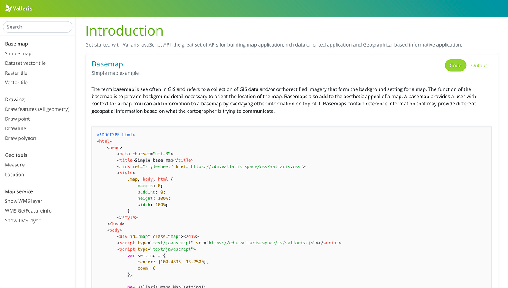
Task: Open the Measure geo tool page
Action: pyautogui.click(x=15, y=165)
